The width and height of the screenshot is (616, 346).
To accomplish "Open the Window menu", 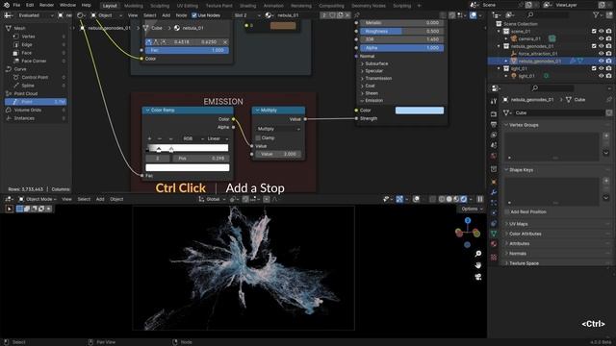I will pos(67,5).
